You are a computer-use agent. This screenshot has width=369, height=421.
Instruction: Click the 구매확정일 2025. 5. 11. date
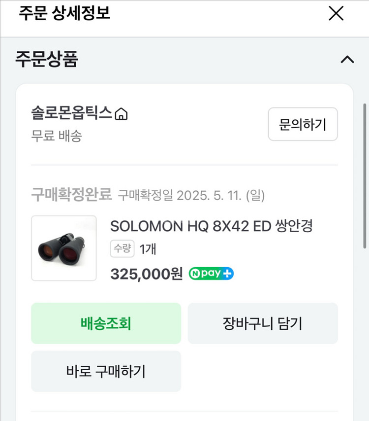pos(191,196)
